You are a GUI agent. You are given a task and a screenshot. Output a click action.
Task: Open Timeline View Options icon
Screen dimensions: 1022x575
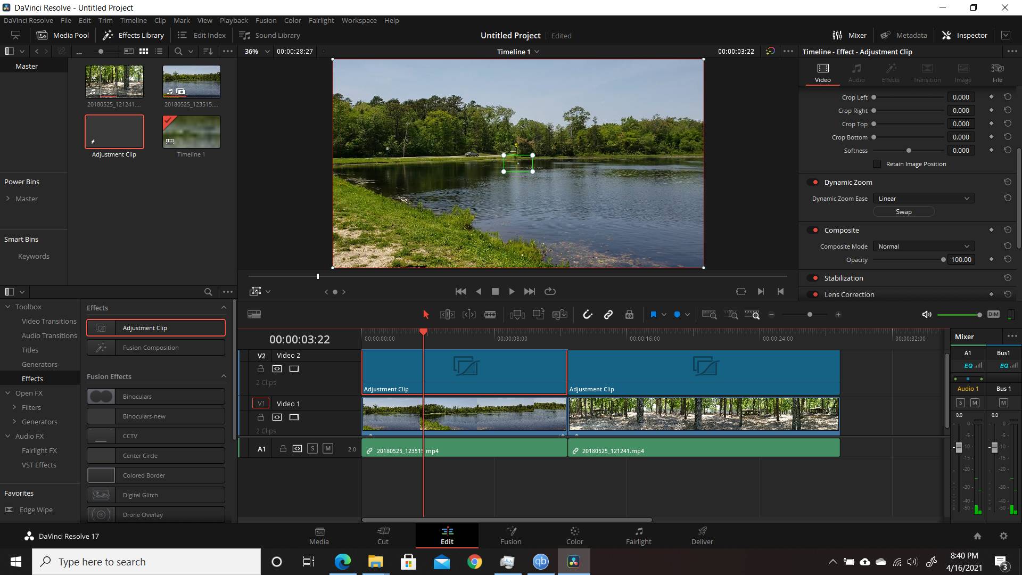254,315
